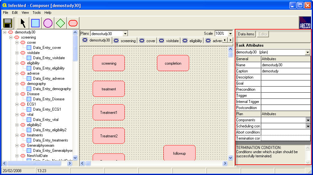Screen dimensions: 313x175
Task: Select the arrow pointer tool
Action: (23, 23)
